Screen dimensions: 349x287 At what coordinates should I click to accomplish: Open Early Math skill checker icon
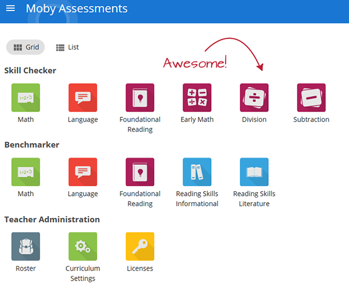[197, 98]
